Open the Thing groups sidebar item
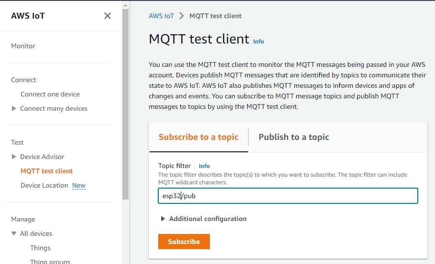This screenshot has height=264, width=435. click(50, 261)
